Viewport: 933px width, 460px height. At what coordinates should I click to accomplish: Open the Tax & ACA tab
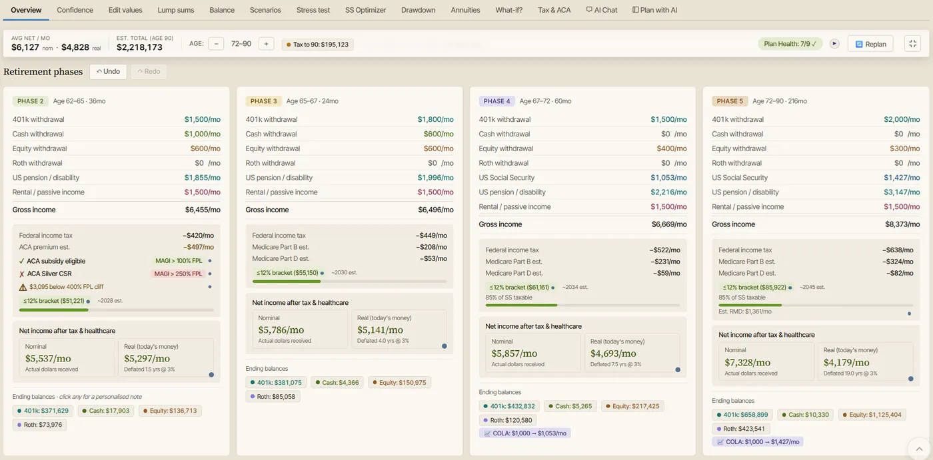(554, 10)
